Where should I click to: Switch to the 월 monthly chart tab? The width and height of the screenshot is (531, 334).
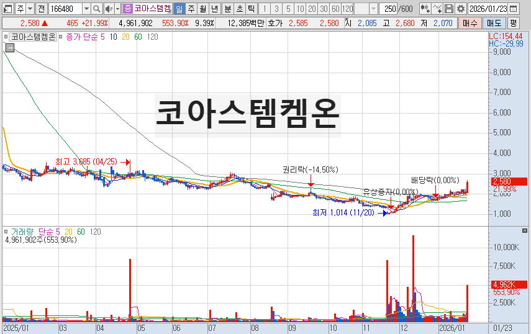click(x=202, y=9)
